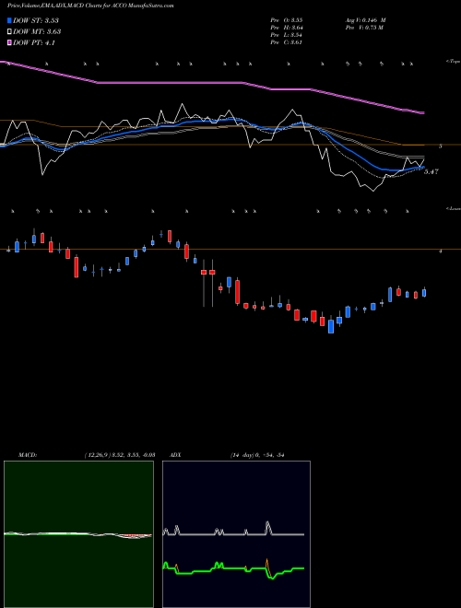This screenshot has height=608, width=461.
Task: Click the 'Pre C: 3.61' close value
Action: coord(287,42)
